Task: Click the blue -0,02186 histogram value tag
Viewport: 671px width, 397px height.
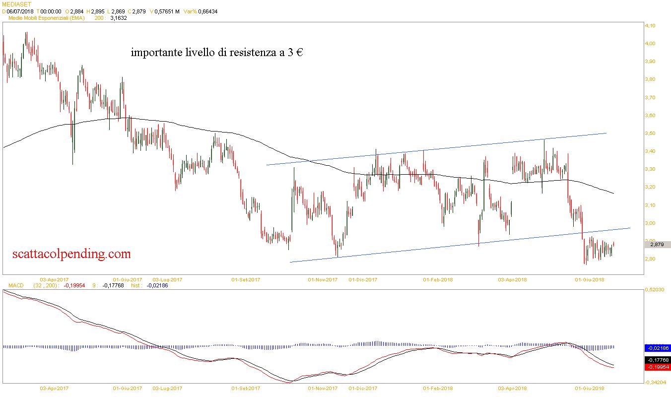Action: [x=657, y=348]
